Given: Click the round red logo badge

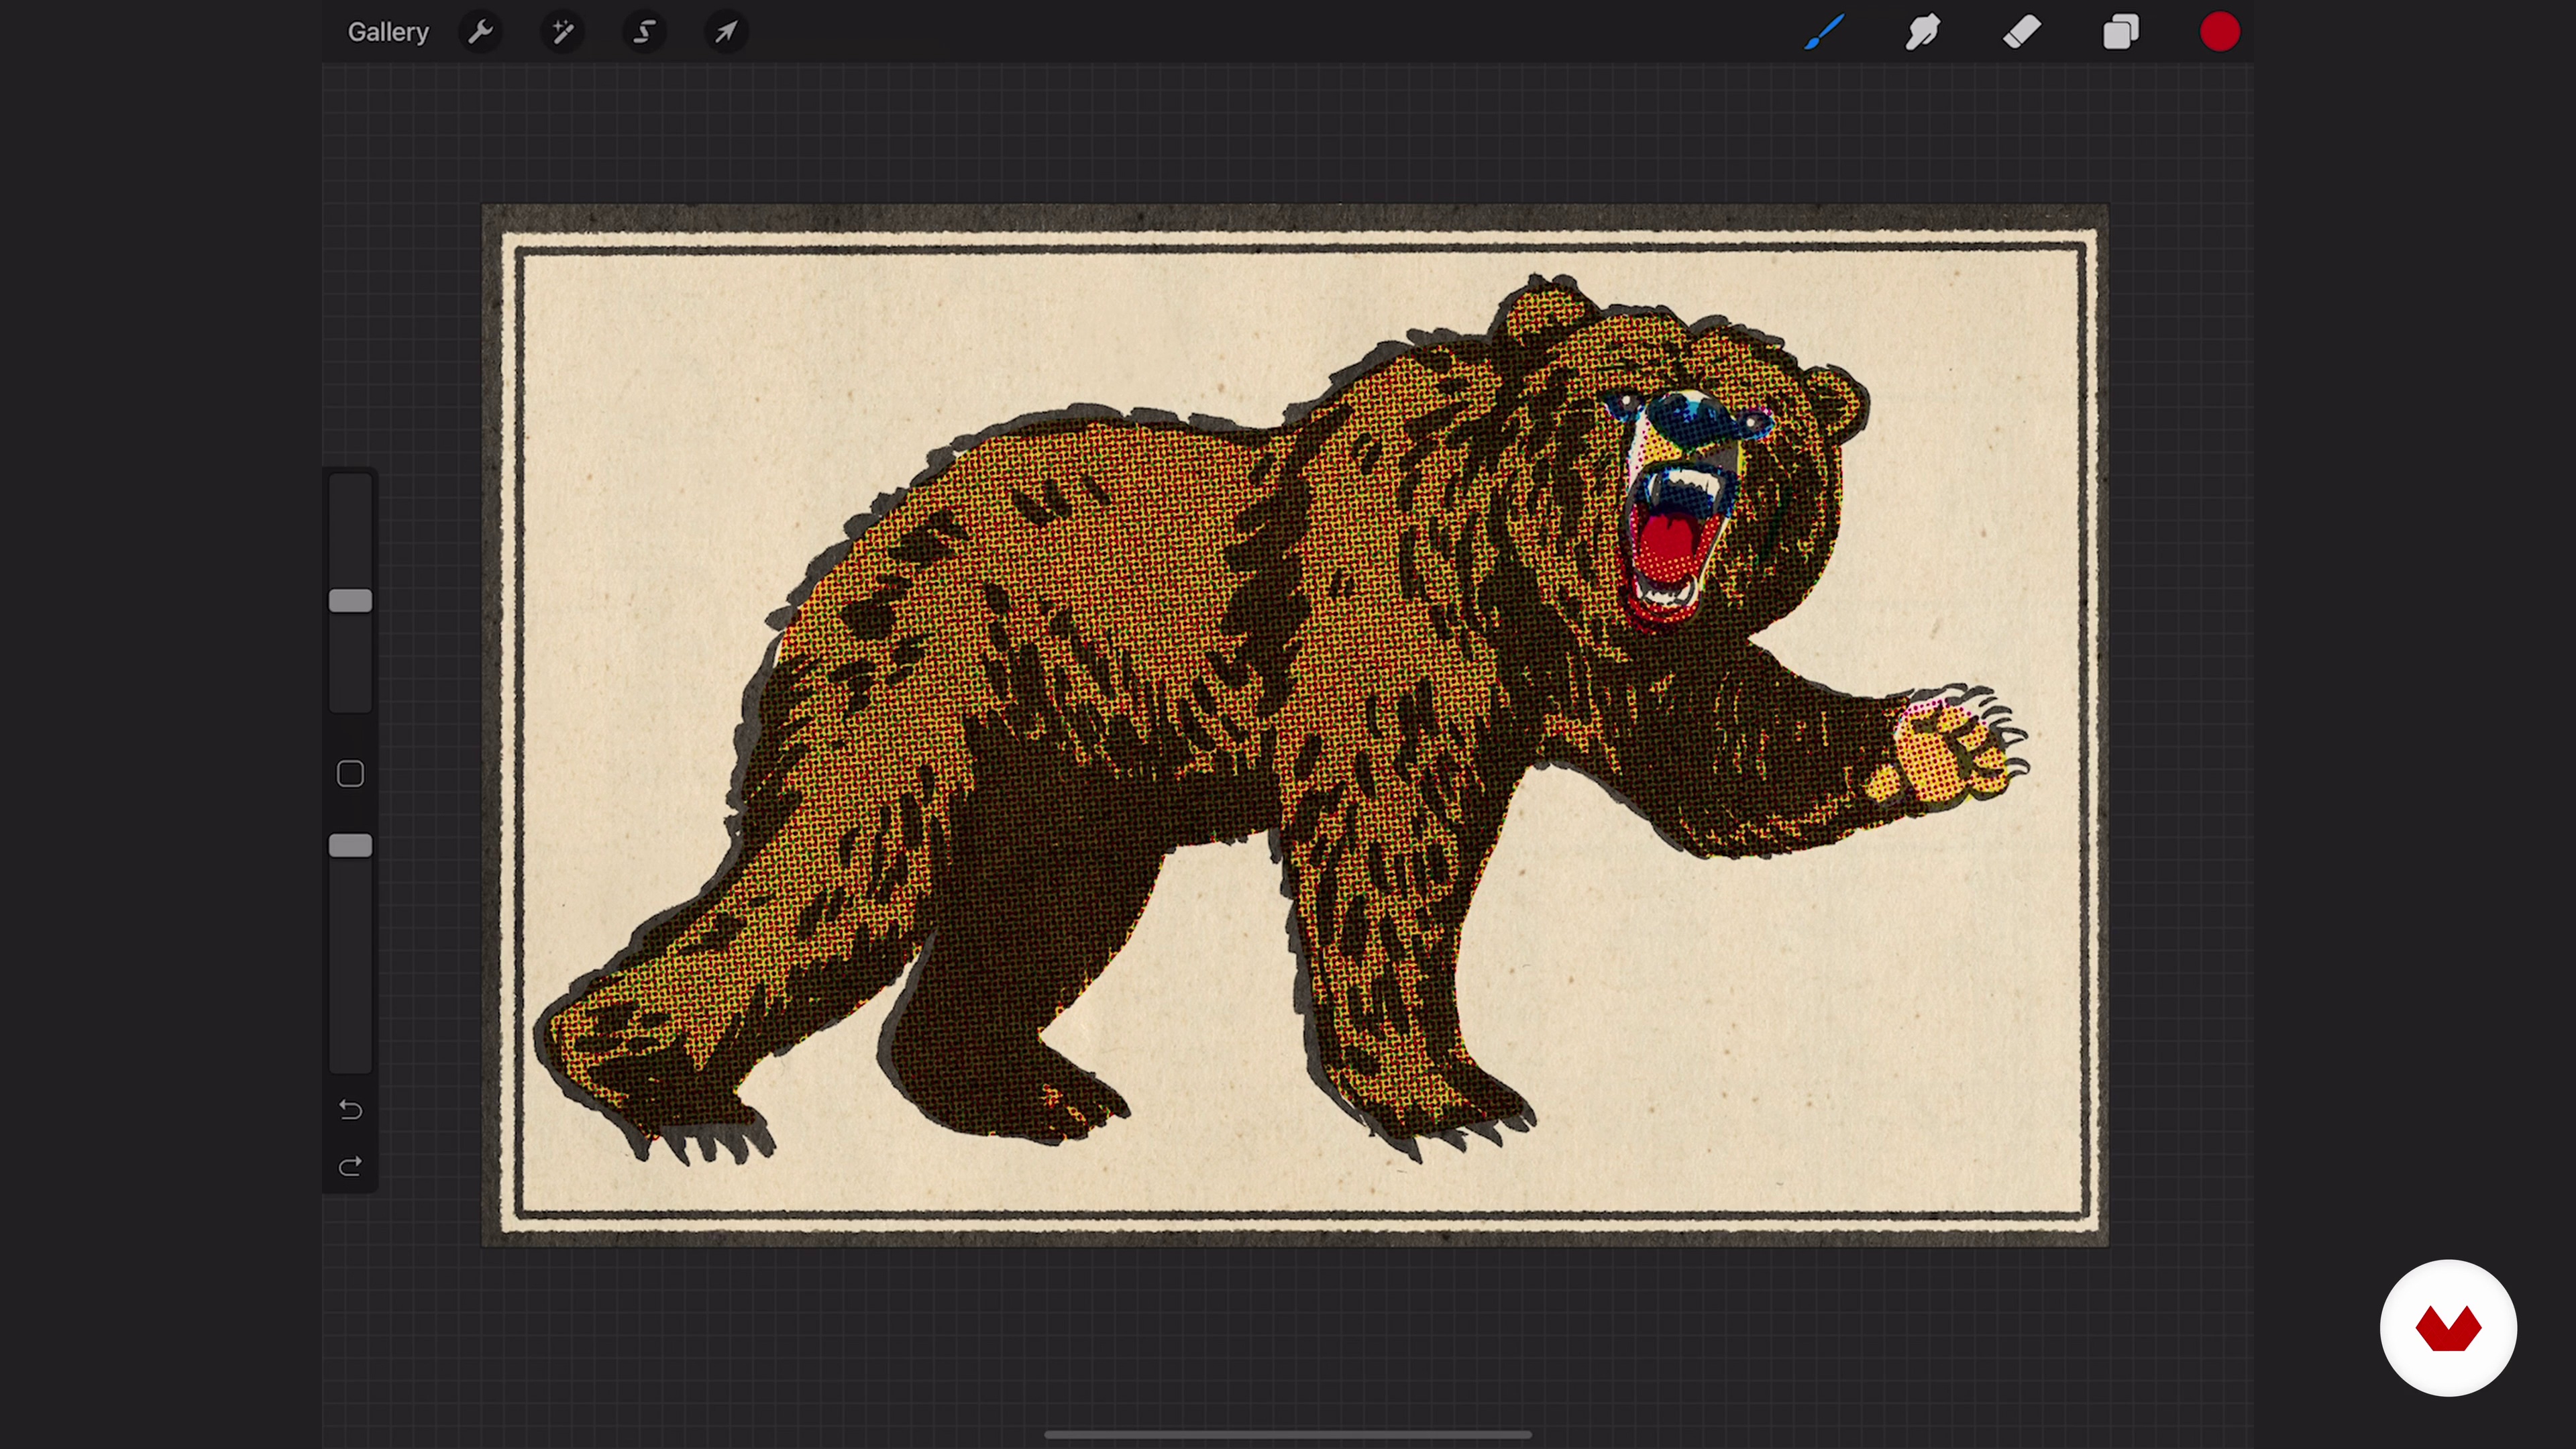Looking at the screenshot, I should coord(2448,1328).
